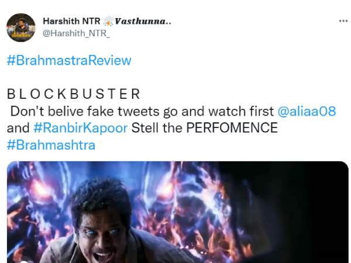
Task: Select the italic Vasthunna.. name text
Action: (143, 22)
